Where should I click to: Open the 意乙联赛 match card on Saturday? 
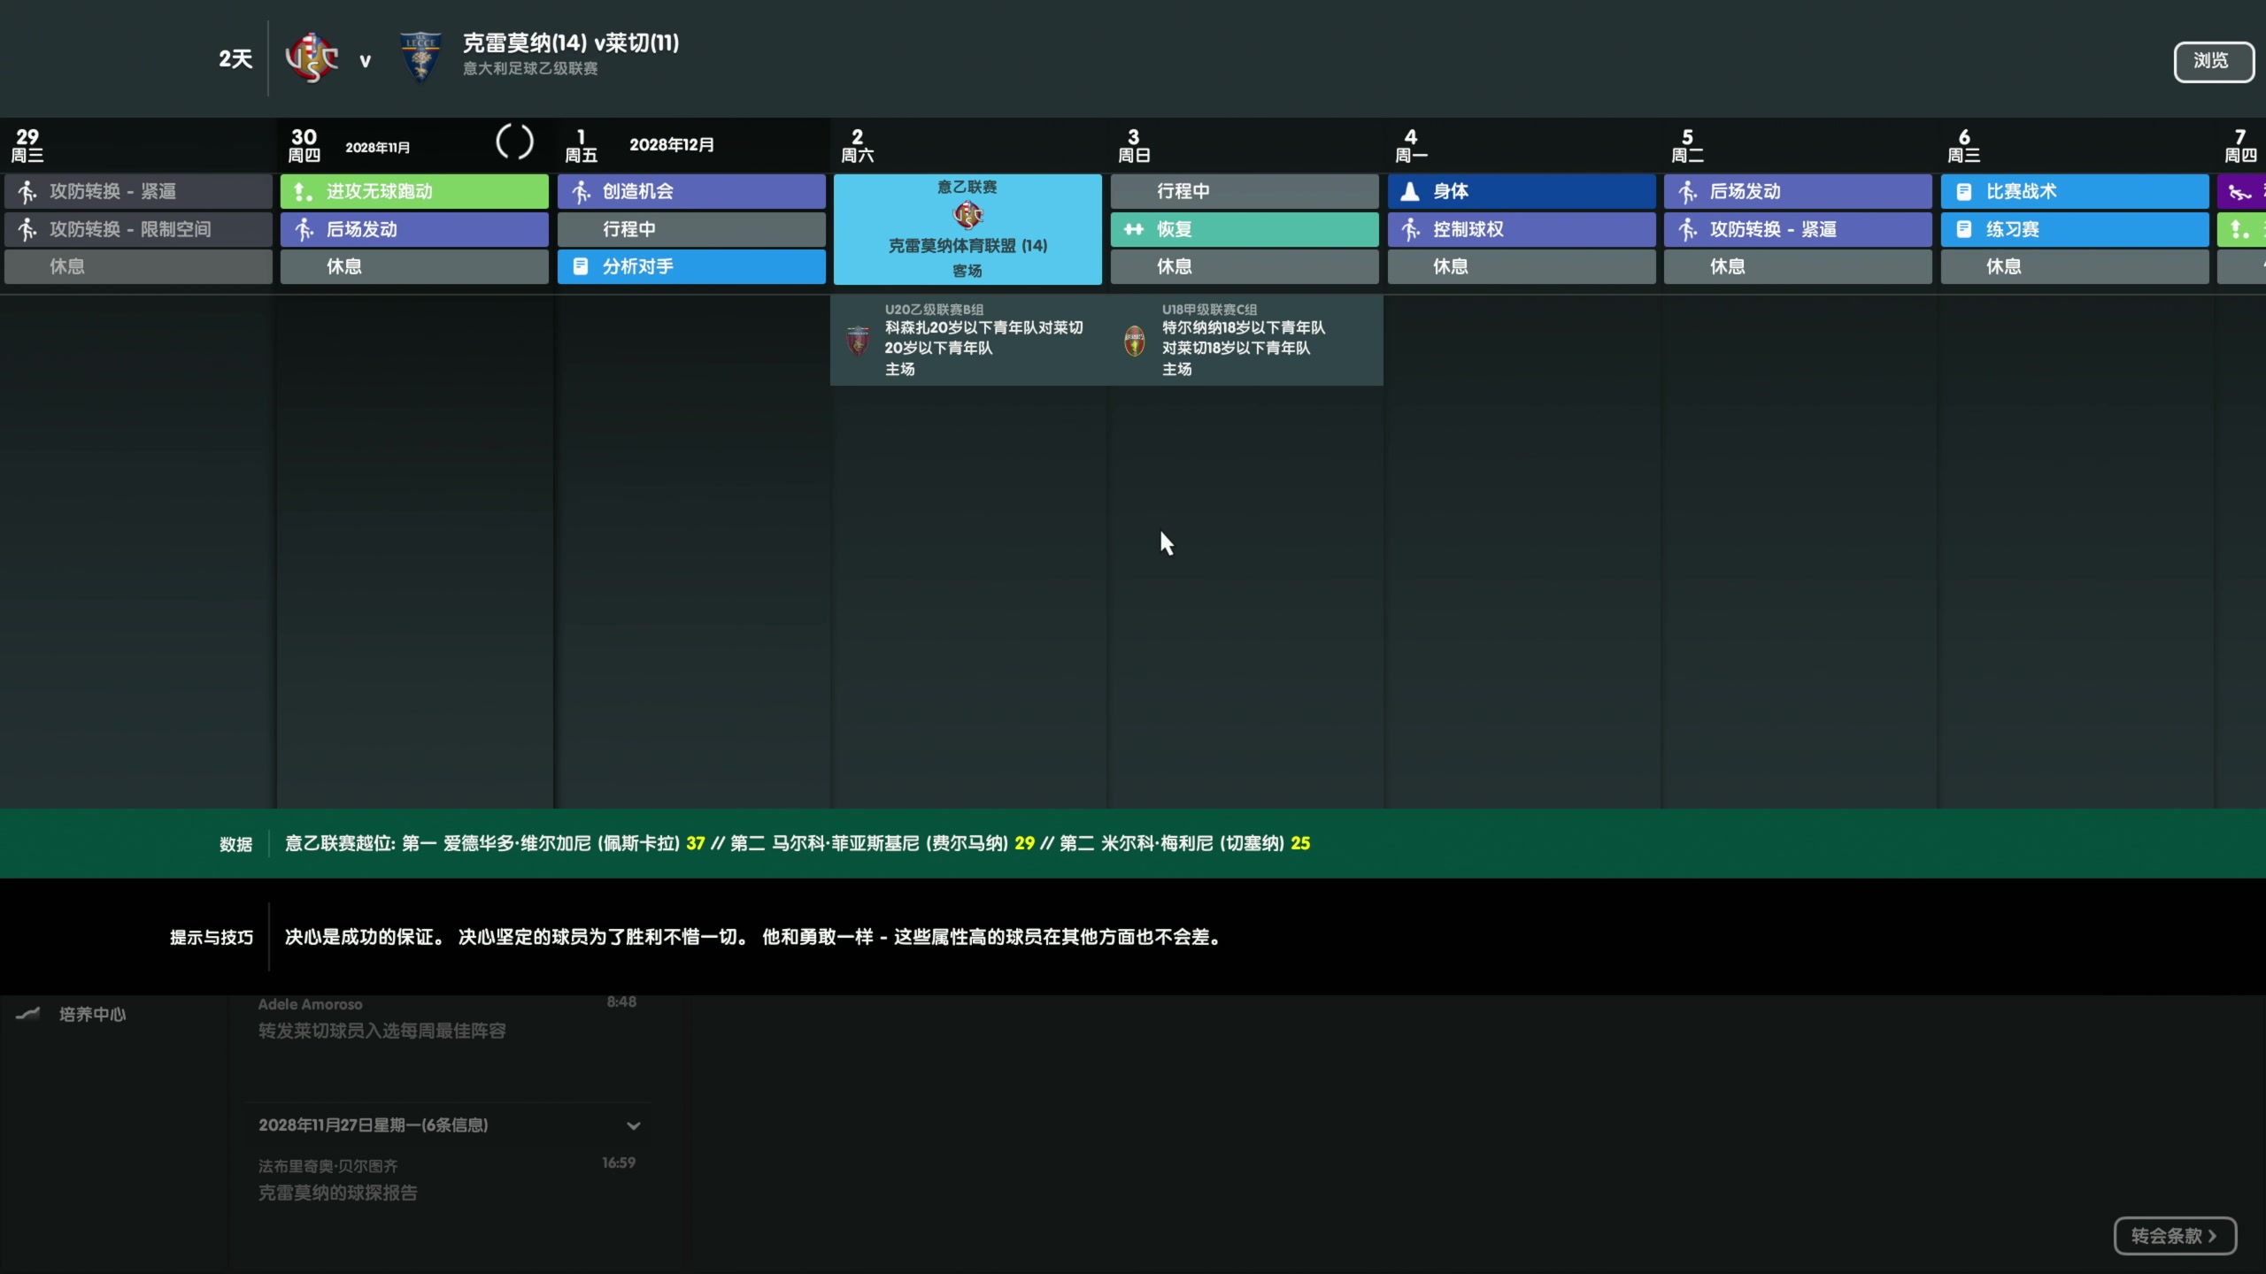(967, 229)
